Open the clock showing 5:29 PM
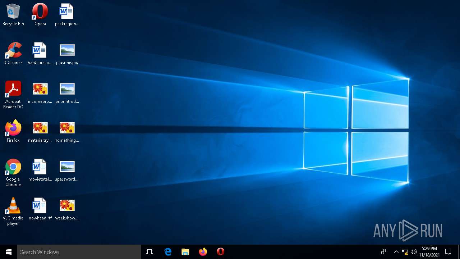 click(x=429, y=252)
